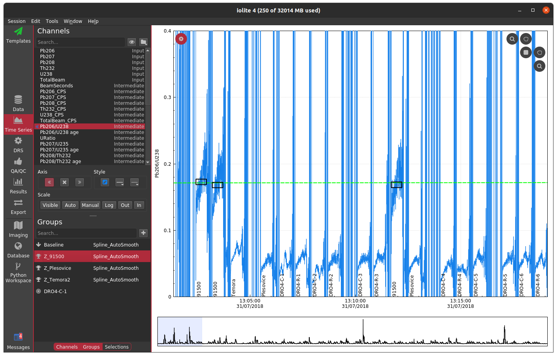The height and width of the screenshot is (356, 557).
Task: Click the hand icon above the square icon
Action: [526, 39]
